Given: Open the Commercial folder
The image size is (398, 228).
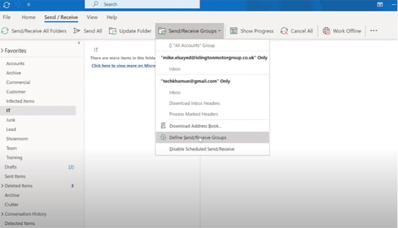Looking at the screenshot, I should click(x=18, y=82).
